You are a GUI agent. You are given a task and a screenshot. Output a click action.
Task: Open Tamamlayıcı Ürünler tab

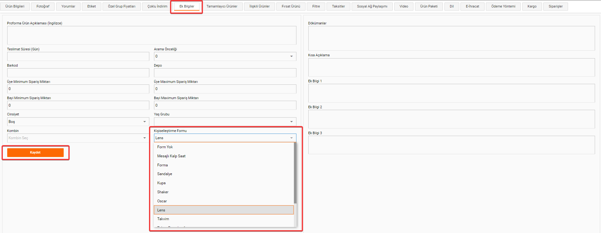(x=222, y=6)
